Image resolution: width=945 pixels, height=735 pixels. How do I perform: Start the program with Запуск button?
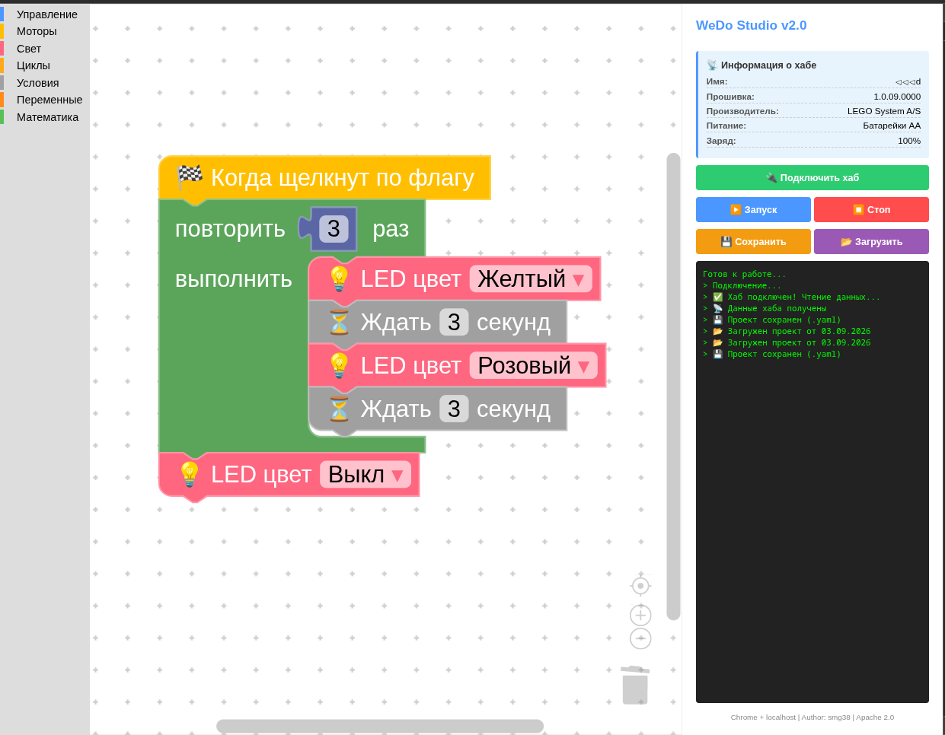click(753, 210)
